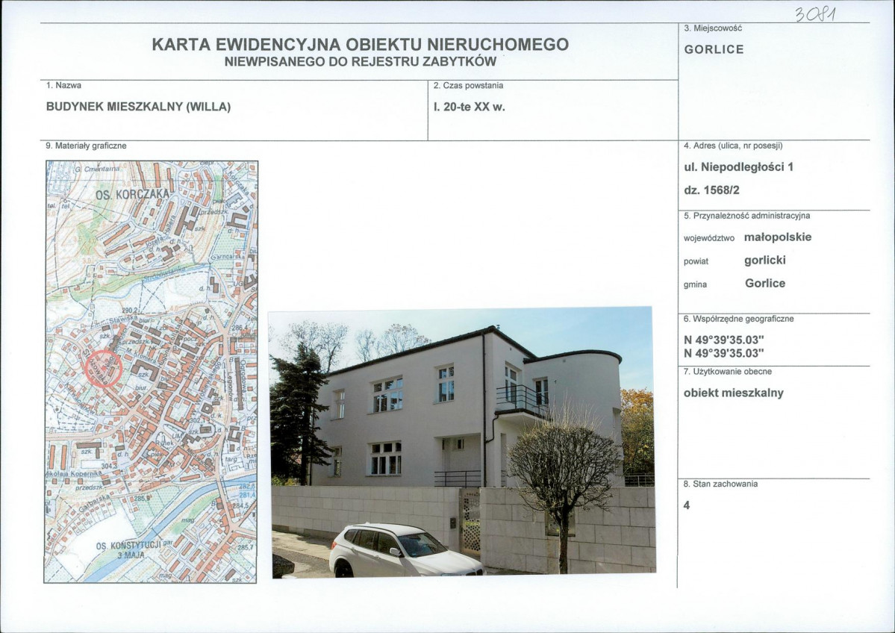Click the title "KARTA EWIDENCYJNA OBIEKTU NIERUCHOMEGO"
Image resolution: width=895 pixels, height=633 pixels.
pyautogui.click(x=361, y=44)
